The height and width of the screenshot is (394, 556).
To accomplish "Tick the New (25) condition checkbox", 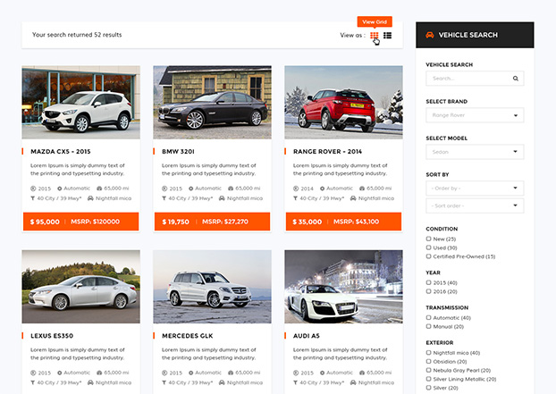I will point(428,239).
